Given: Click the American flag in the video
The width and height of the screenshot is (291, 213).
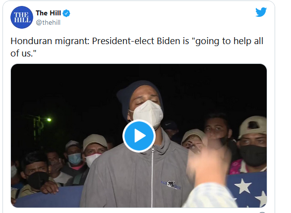Looking at the screenshot, I should coord(247,190).
